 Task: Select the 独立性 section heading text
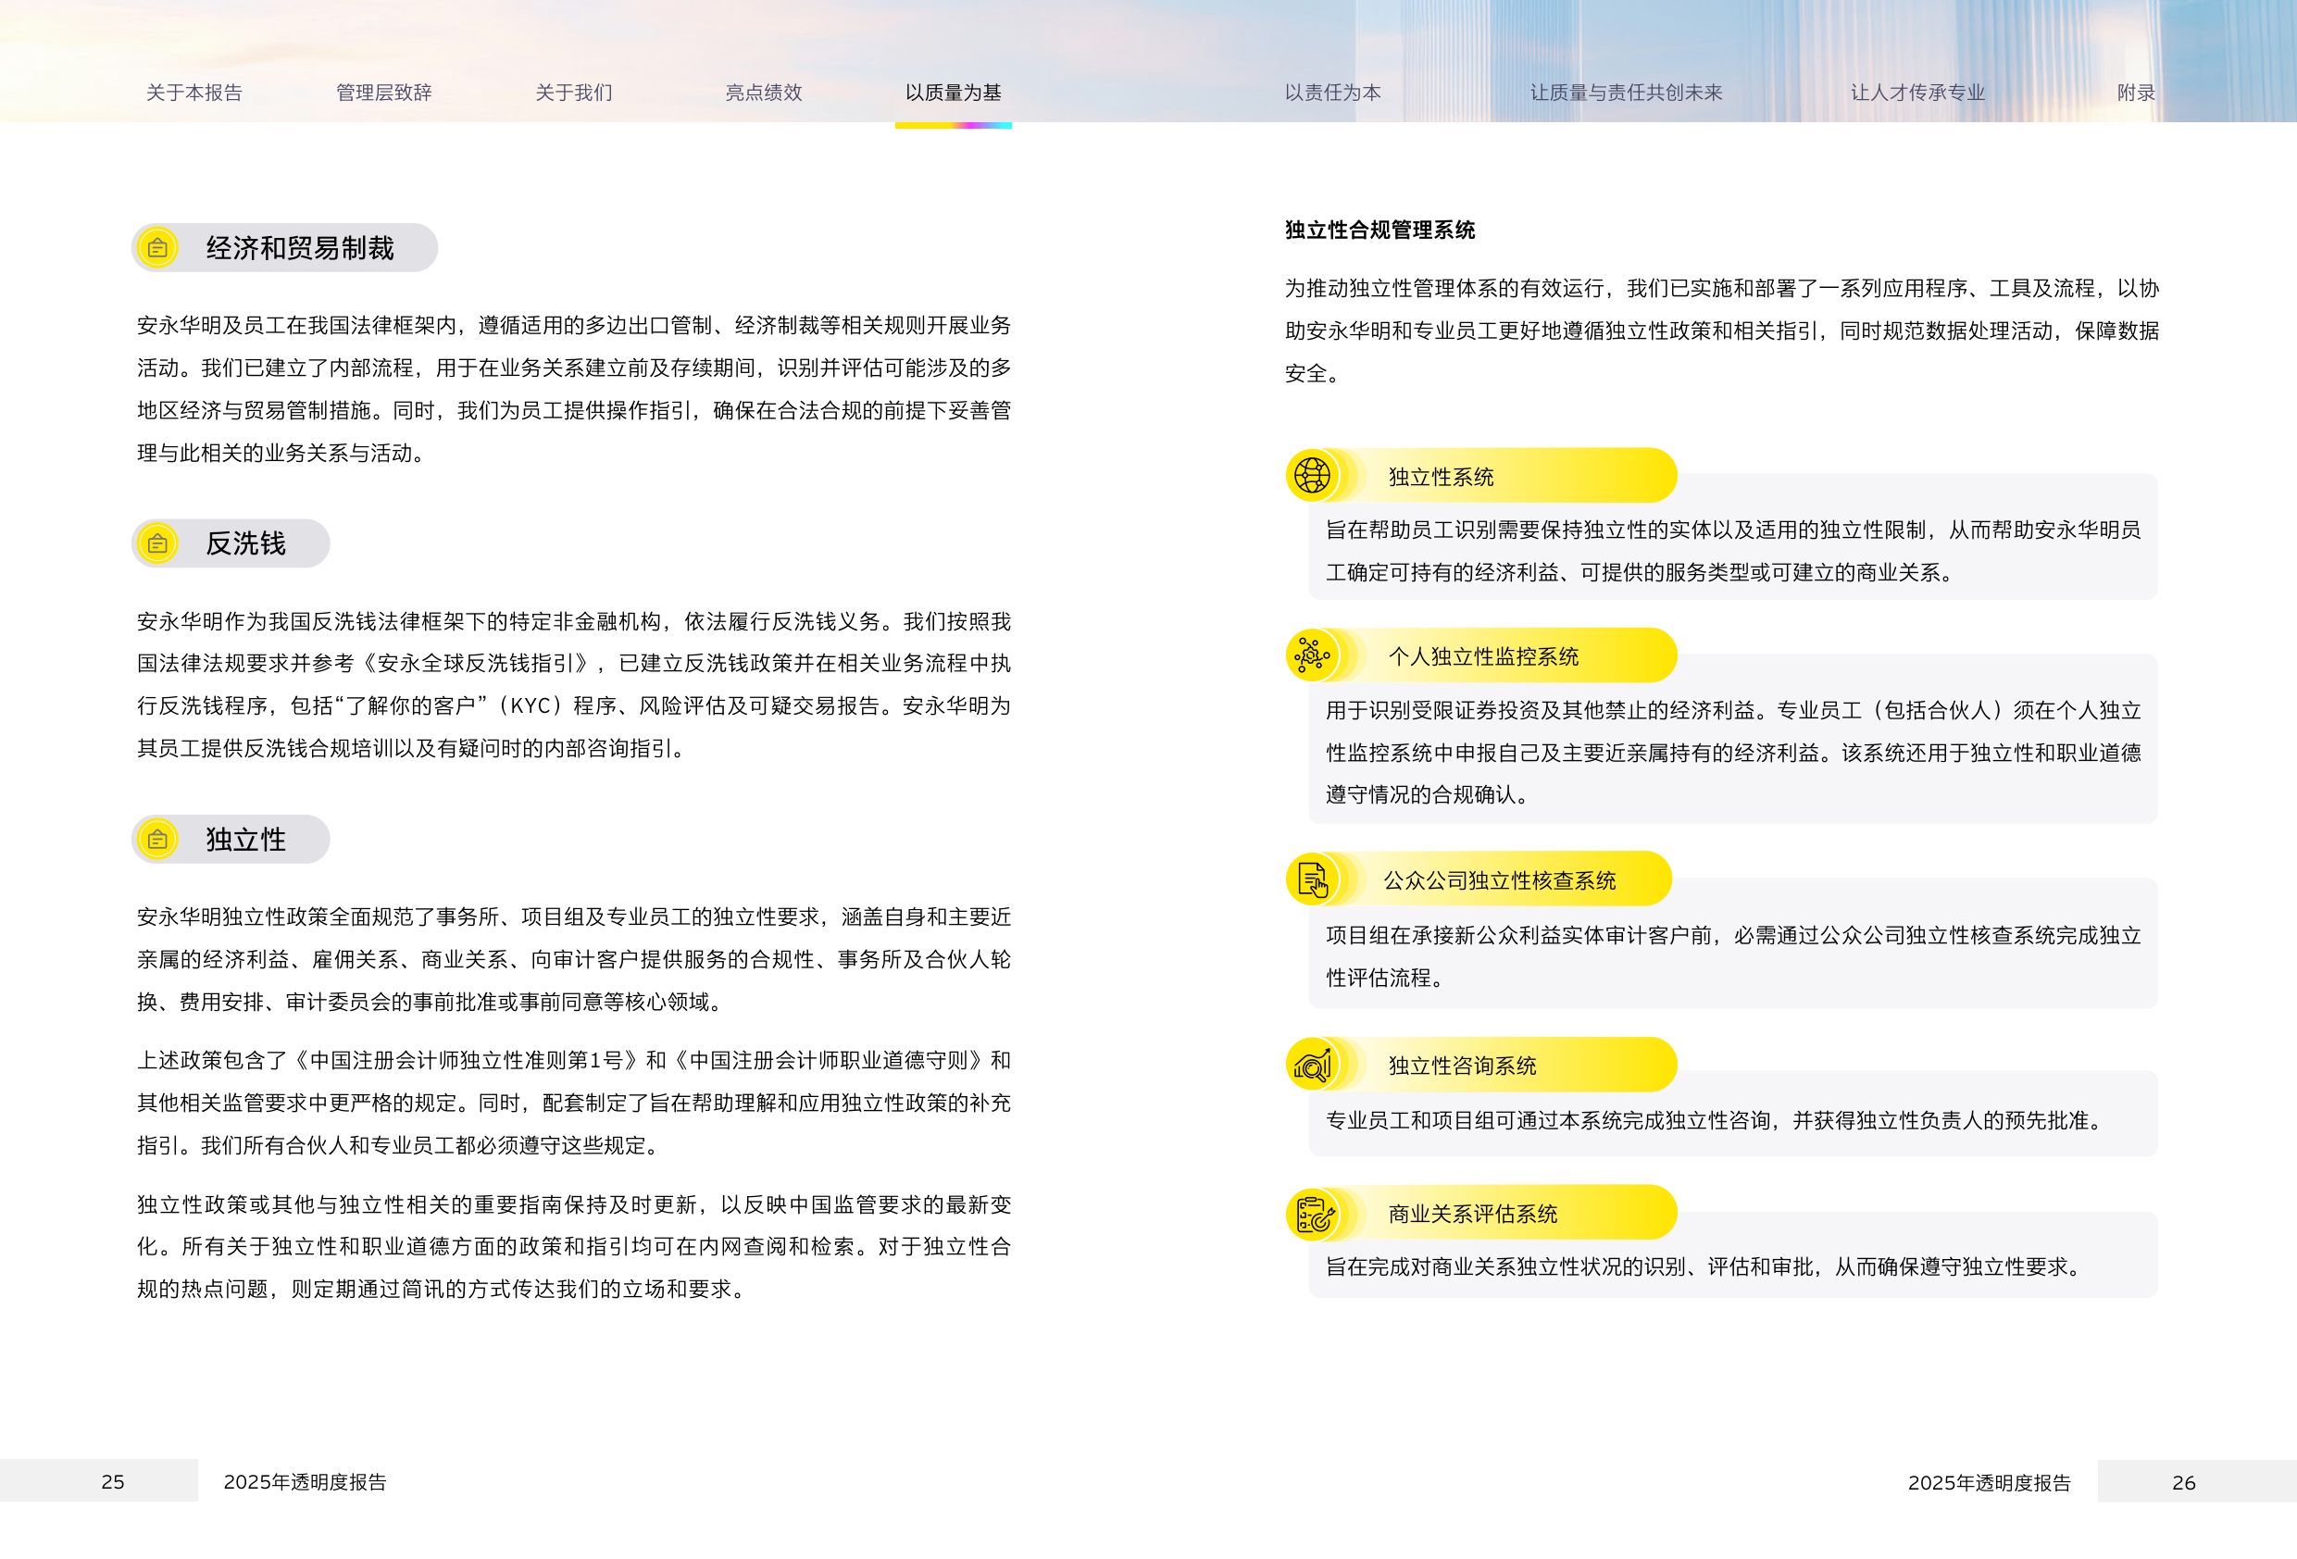coord(245,840)
